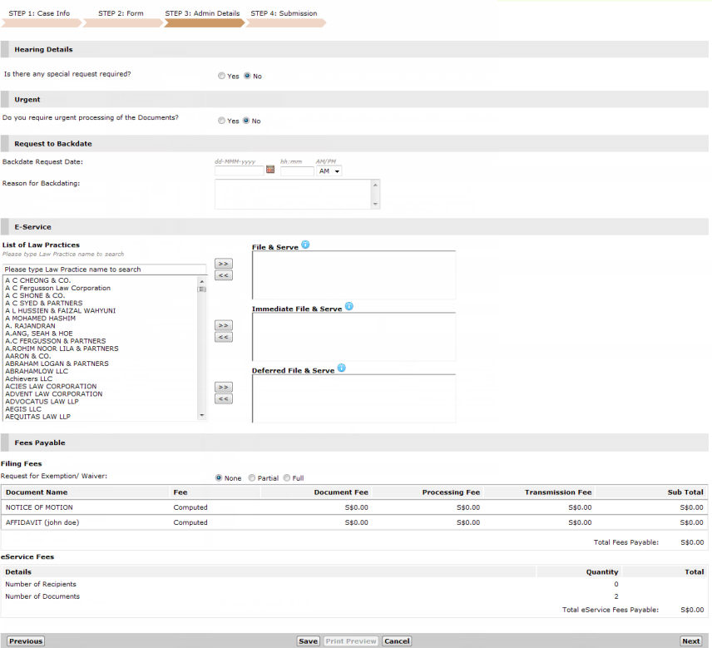712x648 pixels.
Task: Click info icon beside Deferred File & Serve
Action: [x=341, y=369]
